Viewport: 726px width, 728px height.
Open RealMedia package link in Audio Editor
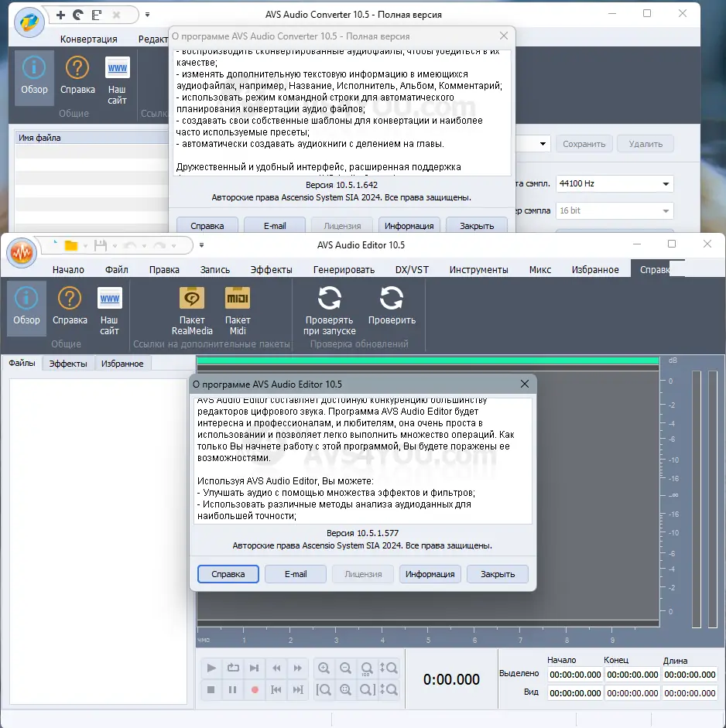point(192,310)
